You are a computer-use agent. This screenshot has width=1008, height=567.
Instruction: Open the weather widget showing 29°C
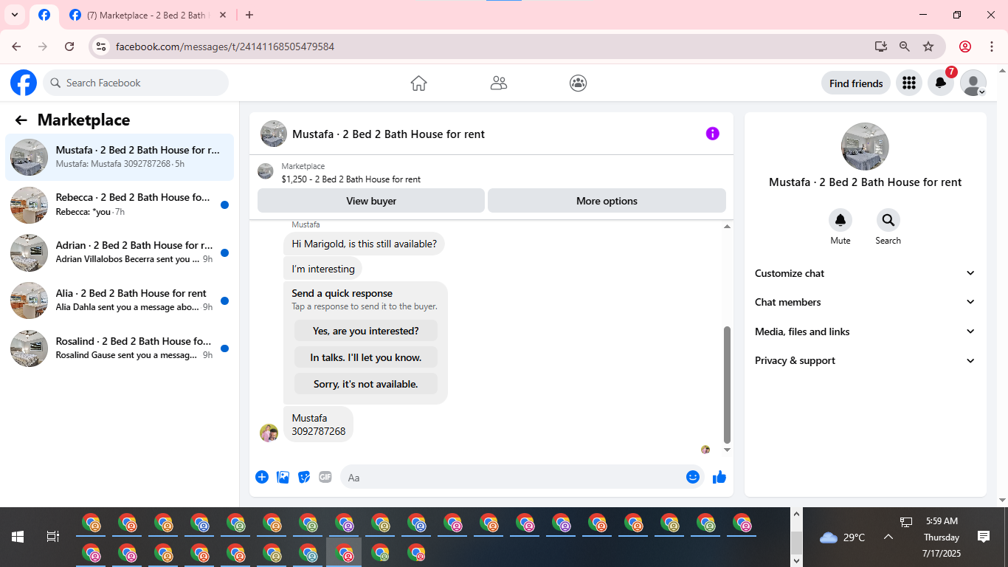point(842,537)
